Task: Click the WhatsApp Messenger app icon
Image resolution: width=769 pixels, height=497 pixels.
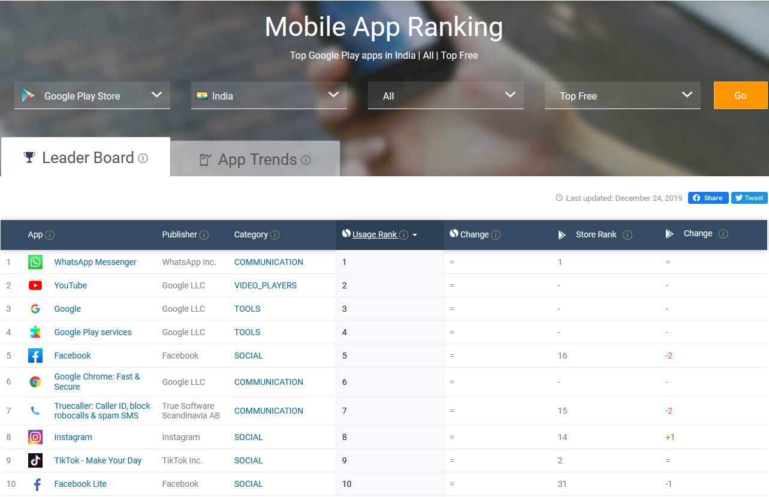Action: [35, 262]
